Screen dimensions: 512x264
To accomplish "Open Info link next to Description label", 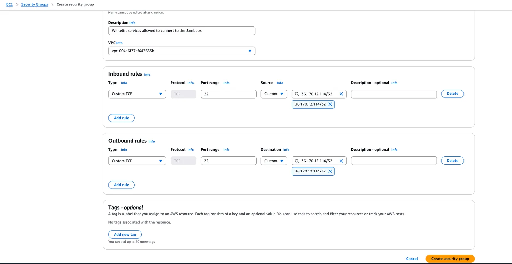I will [132, 23].
